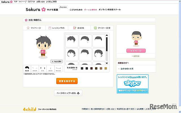Select the light brown hair color swatch
Screen dimensions: 181x113
pyautogui.click(x=101, y=68)
